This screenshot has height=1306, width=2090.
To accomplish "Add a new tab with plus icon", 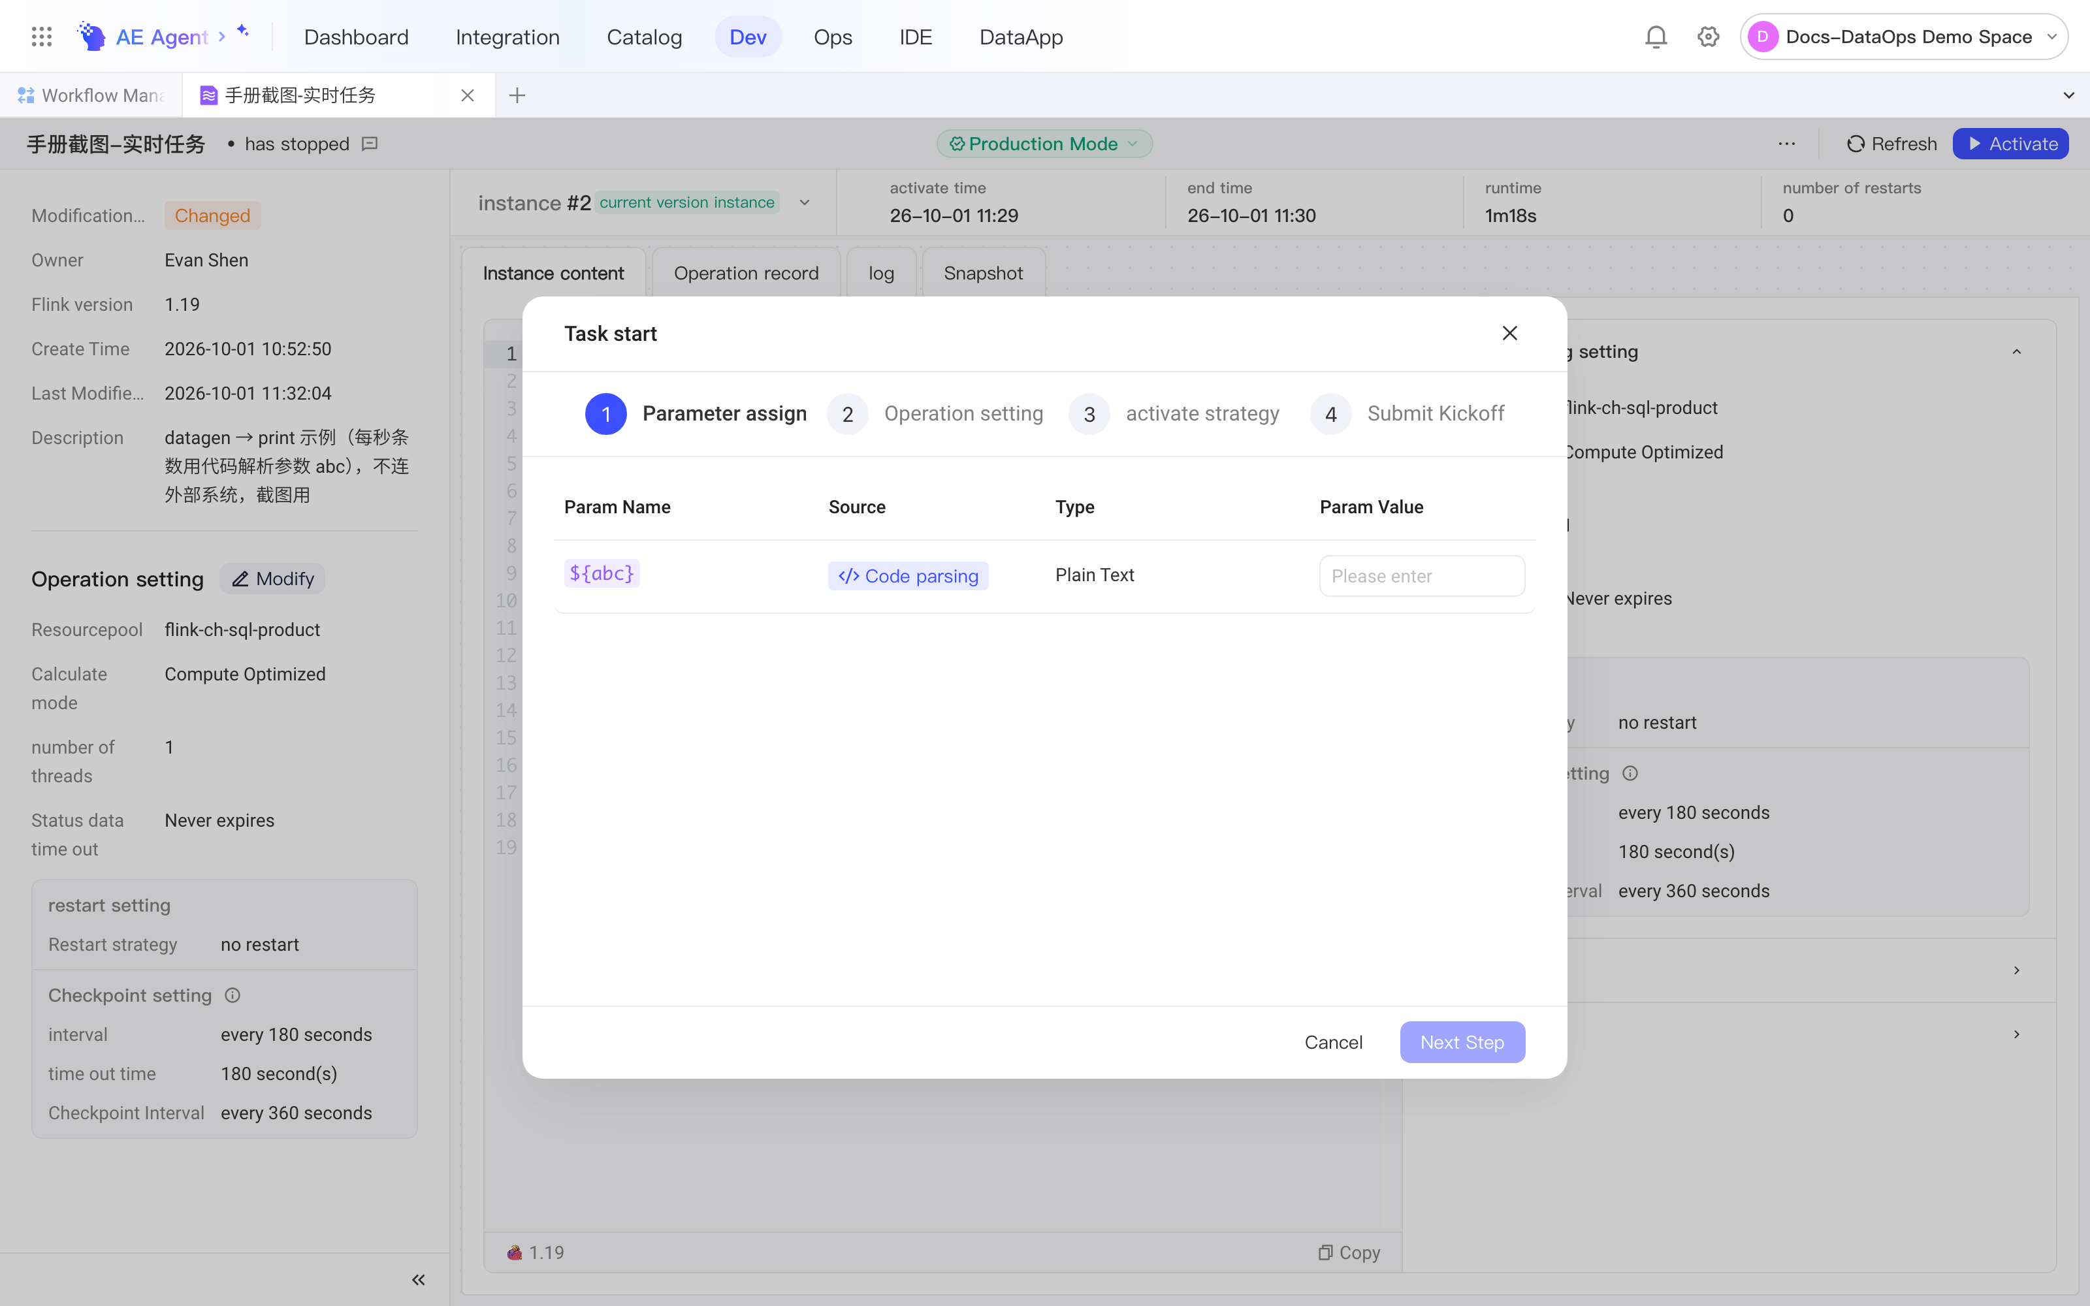I will click(x=517, y=95).
